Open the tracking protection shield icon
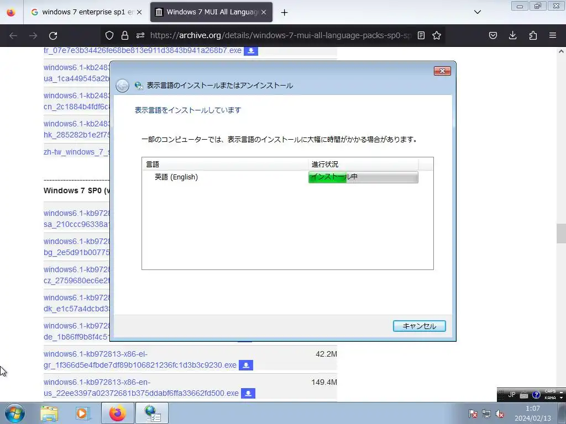 point(109,35)
